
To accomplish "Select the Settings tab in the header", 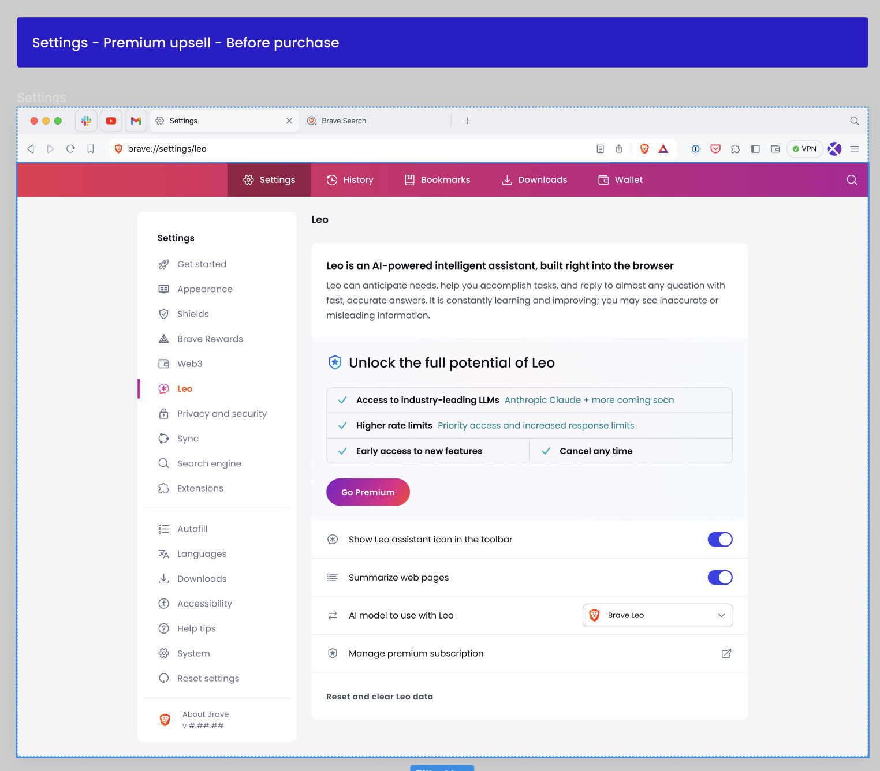I will tap(269, 180).
